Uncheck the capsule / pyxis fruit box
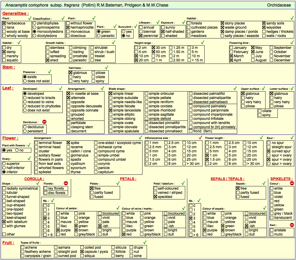The image size is (296, 260). pos(82,252)
